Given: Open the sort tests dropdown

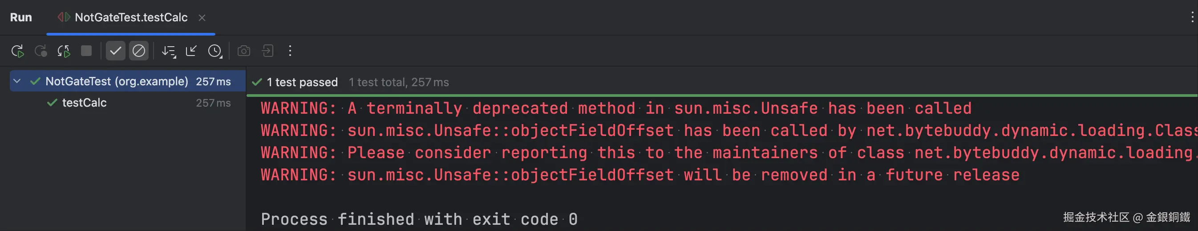Looking at the screenshot, I should tap(168, 51).
